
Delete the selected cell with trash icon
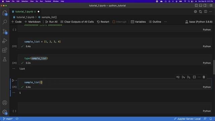pos(204,77)
